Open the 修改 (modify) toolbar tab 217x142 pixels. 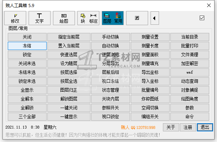15,18
